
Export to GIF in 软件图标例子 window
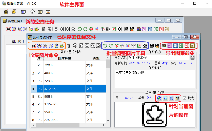(x=193, y=46)
